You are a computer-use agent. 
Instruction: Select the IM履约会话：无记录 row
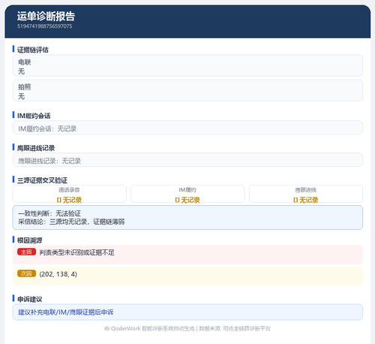point(187,128)
